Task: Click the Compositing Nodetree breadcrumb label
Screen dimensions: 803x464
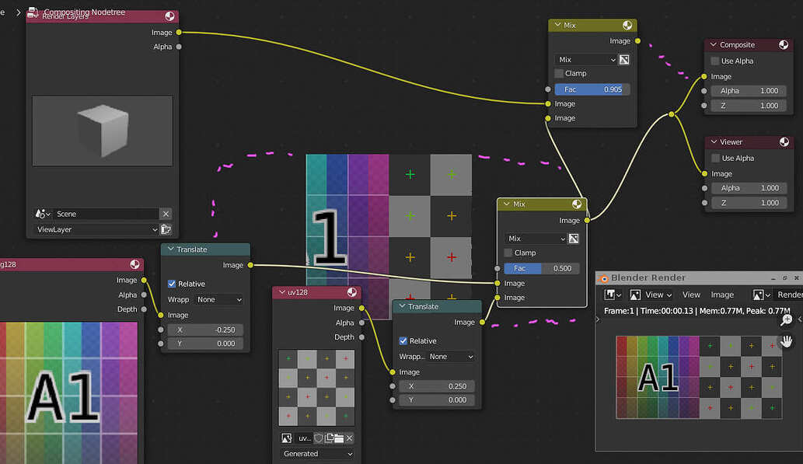Action: (x=85, y=12)
